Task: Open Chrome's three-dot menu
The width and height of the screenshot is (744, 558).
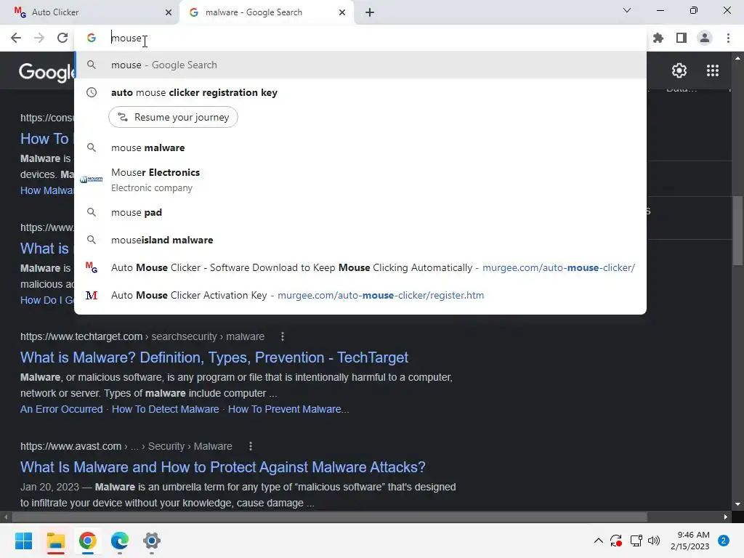Action: click(x=728, y=38)
